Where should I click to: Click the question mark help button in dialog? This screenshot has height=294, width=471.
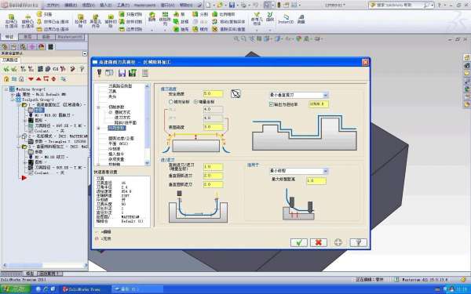pos(359,242)
